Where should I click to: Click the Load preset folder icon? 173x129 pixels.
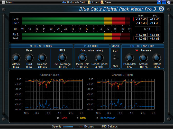coord(90,2)
